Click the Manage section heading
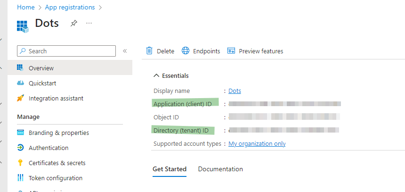 [x=28, y=117]
